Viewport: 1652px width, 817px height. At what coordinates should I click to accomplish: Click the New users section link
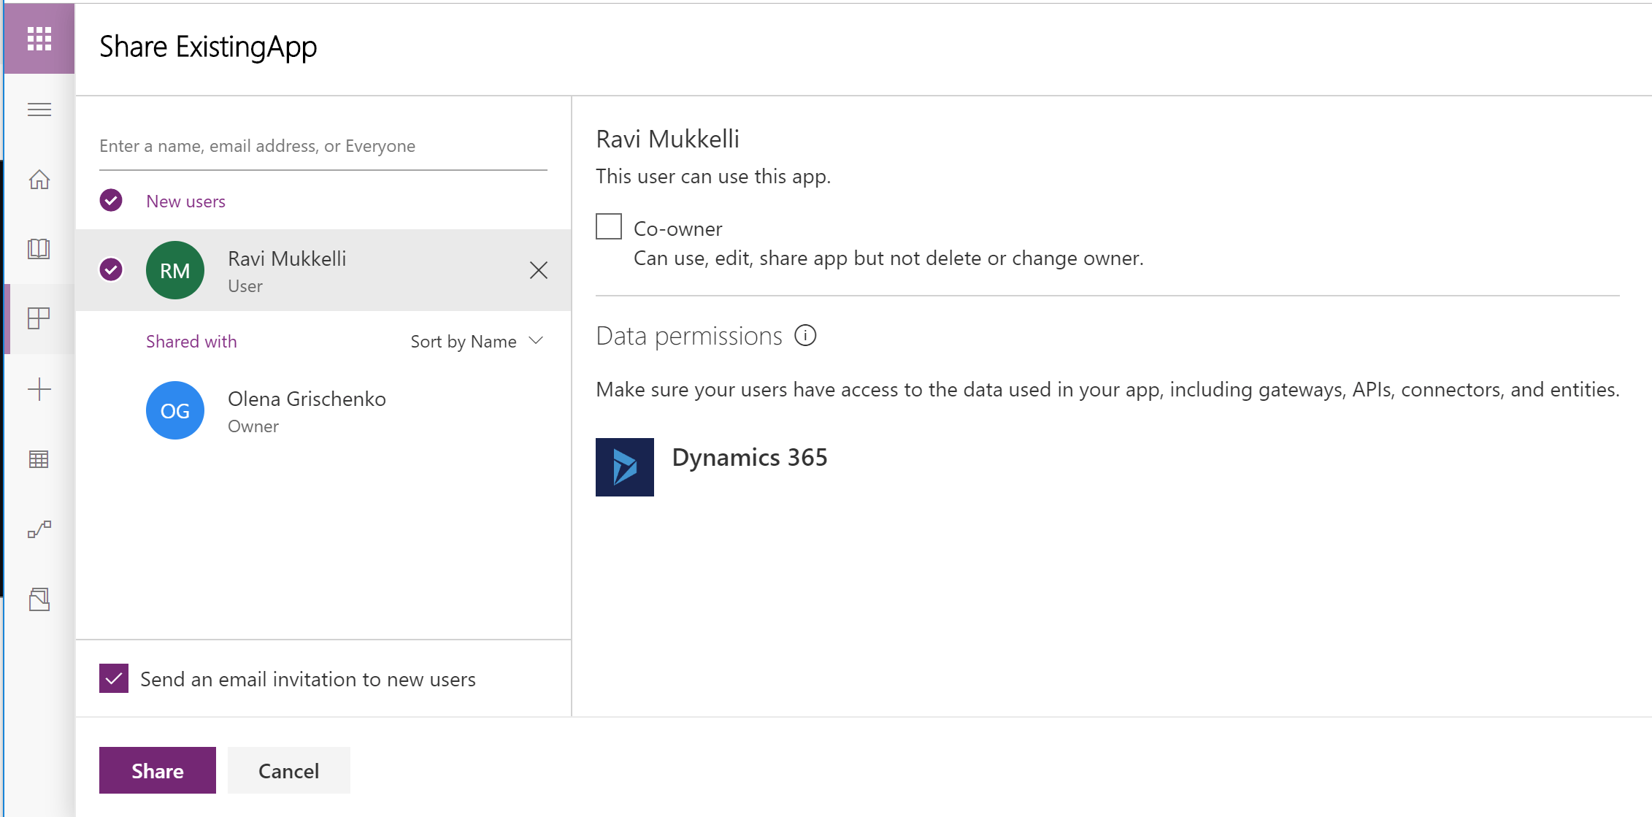tap(186, 201)
